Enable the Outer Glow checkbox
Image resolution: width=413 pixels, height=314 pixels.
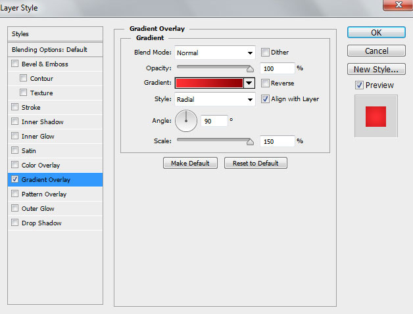click(x=14, y=208)
